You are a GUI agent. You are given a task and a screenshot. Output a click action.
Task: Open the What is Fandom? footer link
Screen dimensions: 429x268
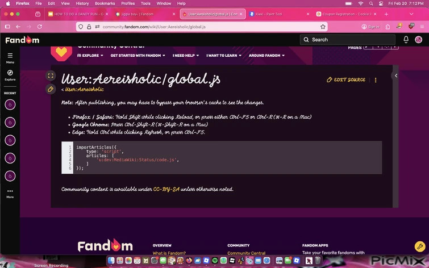pyautogui.click(x=169, y=253)
